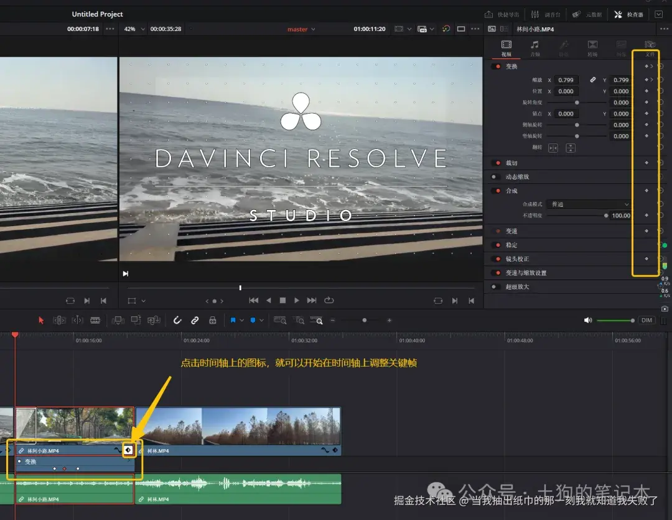
Task: Click the keyframe editor icon on 林间小路.MP4 clip
Action: 129,450
